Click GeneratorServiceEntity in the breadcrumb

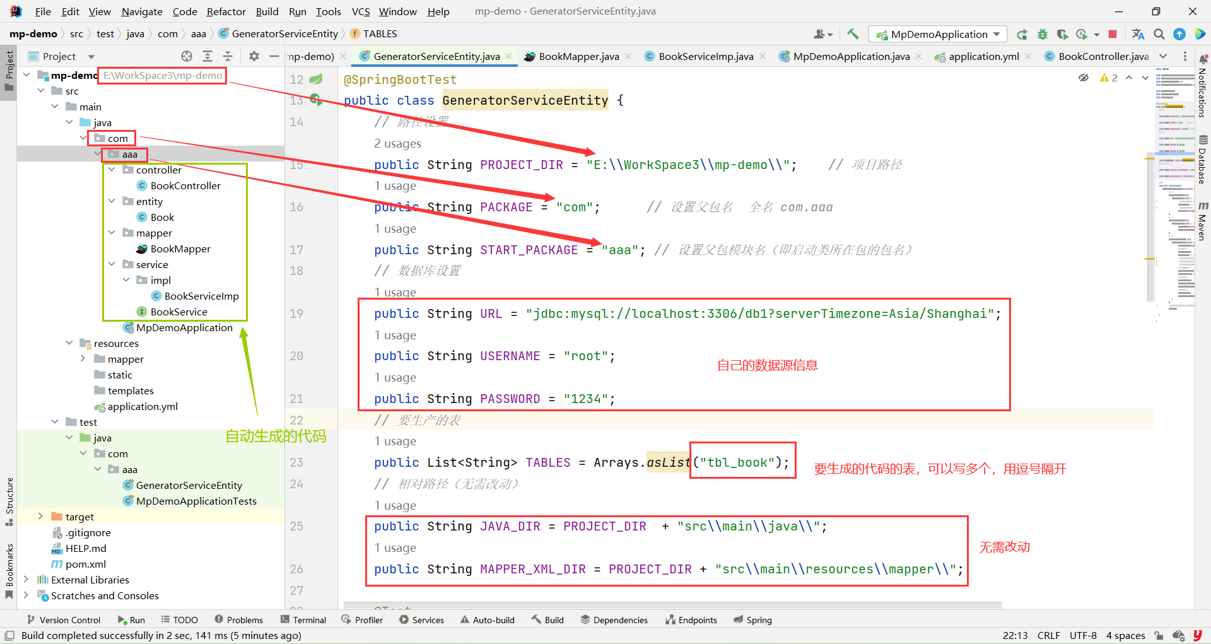click(x=278, y=34)
